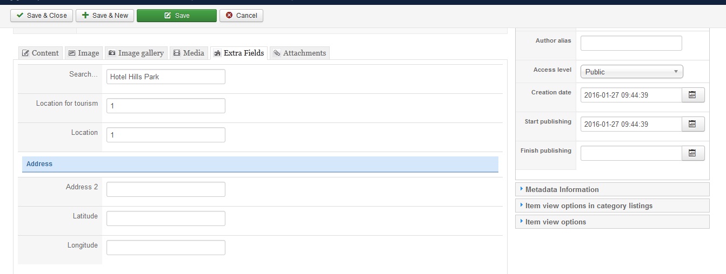Click the Save & New button
The width and height of the screenshot is (726, 274).
pos(105,16)
